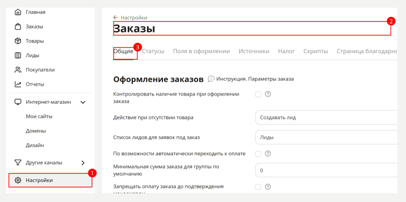Image resolution: width=406 pixels, height=202 pixels.
Task: Click help icon for Запрещать оплату заказа
Action: pos(268,187)
